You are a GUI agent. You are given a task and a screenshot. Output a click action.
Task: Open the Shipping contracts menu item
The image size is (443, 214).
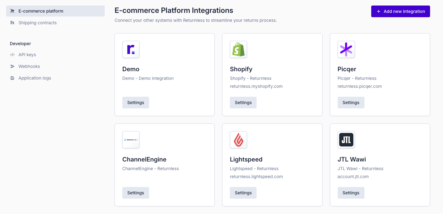pos(37,23)
